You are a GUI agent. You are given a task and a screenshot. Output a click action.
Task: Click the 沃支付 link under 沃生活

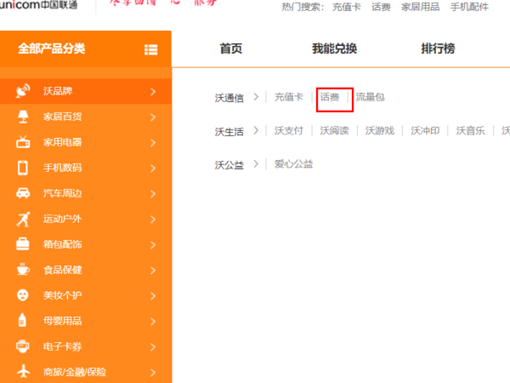[x=289, y=131]
